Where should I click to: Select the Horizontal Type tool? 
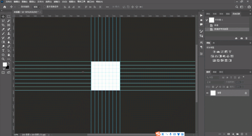pyautogui.click(x=3, y=51)
